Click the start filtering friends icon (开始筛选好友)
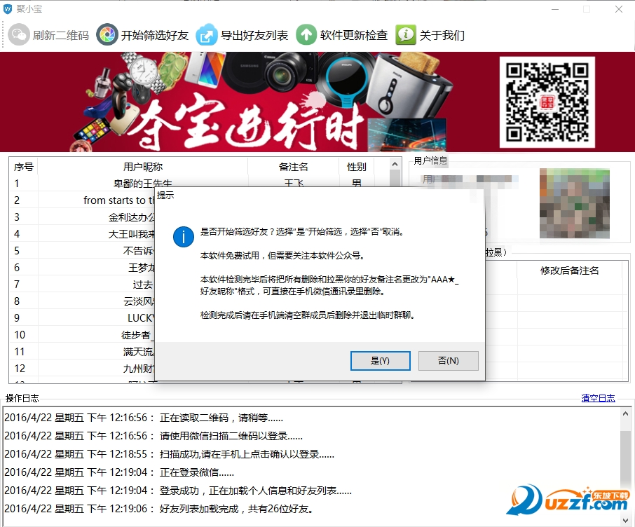 [x=107, y=35]
